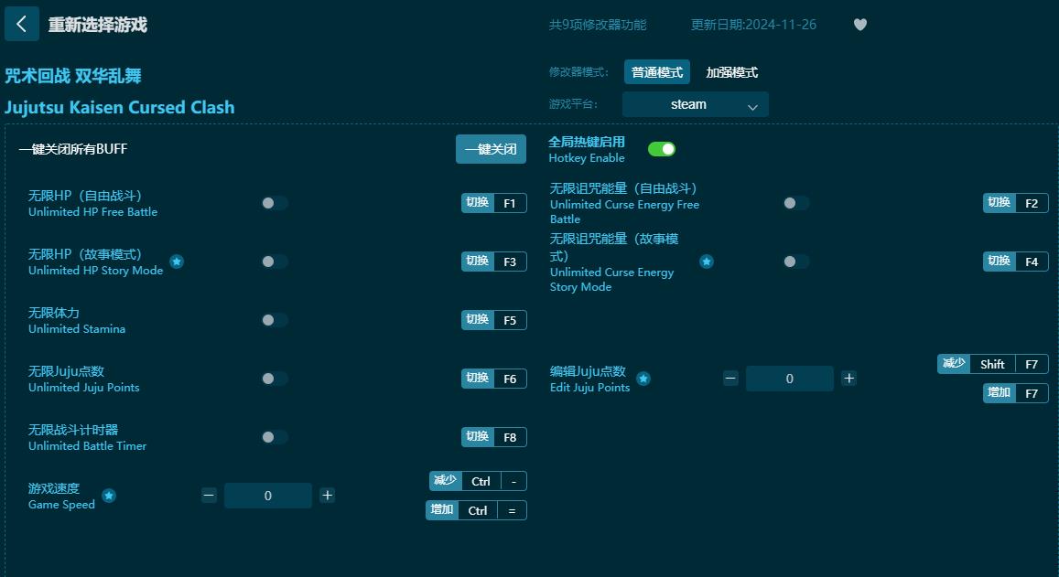
Task: Enable the 全局热键启用 Hotkey Enable switch
Action: click(661, 148)
